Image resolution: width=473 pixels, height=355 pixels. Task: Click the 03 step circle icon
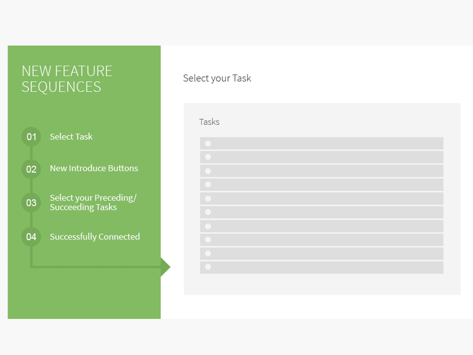pos(31,203)
